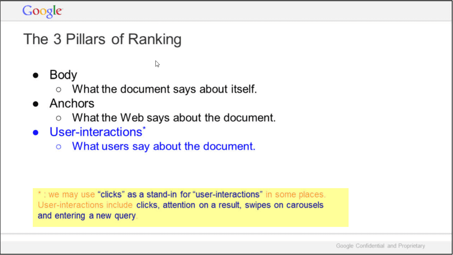The image size is (453, 255).
Task: Click the "Body" bullet text
Action: pyautogui.click(x=63, y=75)
